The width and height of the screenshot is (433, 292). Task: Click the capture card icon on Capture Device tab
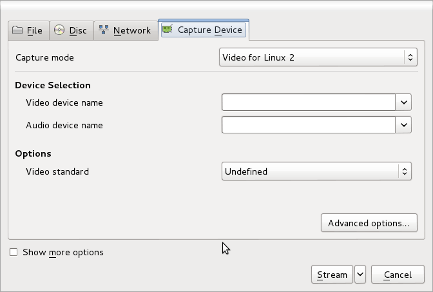pos(168,30)
